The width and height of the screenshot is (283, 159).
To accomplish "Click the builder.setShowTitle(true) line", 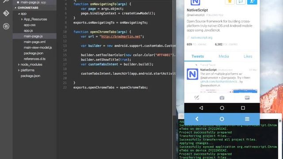I will [x=106, y=60].
